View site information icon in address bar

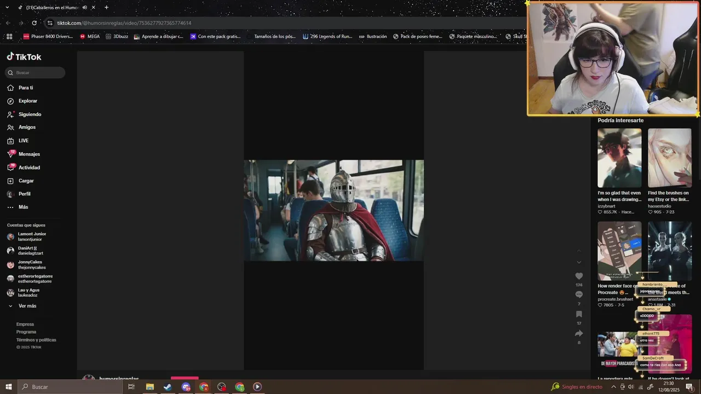(x=50, y=23)
